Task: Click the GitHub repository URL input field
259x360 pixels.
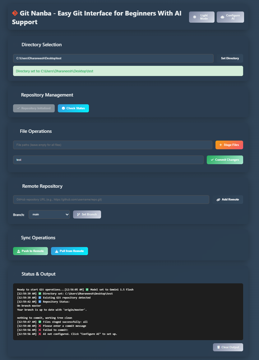Action: pyautogui.click(x=111, y=200)
